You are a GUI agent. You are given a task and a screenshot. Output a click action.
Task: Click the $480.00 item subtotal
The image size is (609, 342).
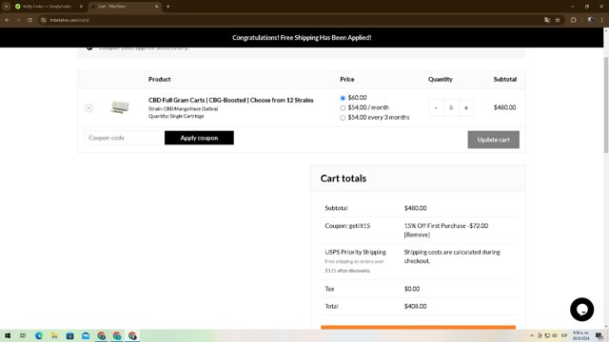pos(504,107)
